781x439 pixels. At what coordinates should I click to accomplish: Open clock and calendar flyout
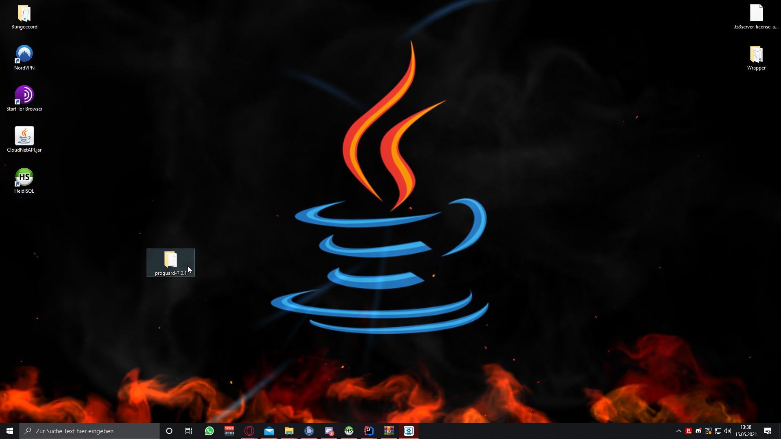pos(746,431)
